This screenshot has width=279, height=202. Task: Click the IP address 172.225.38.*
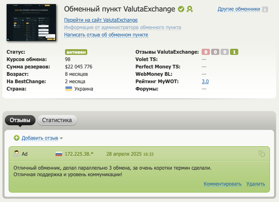click(79, 154)
